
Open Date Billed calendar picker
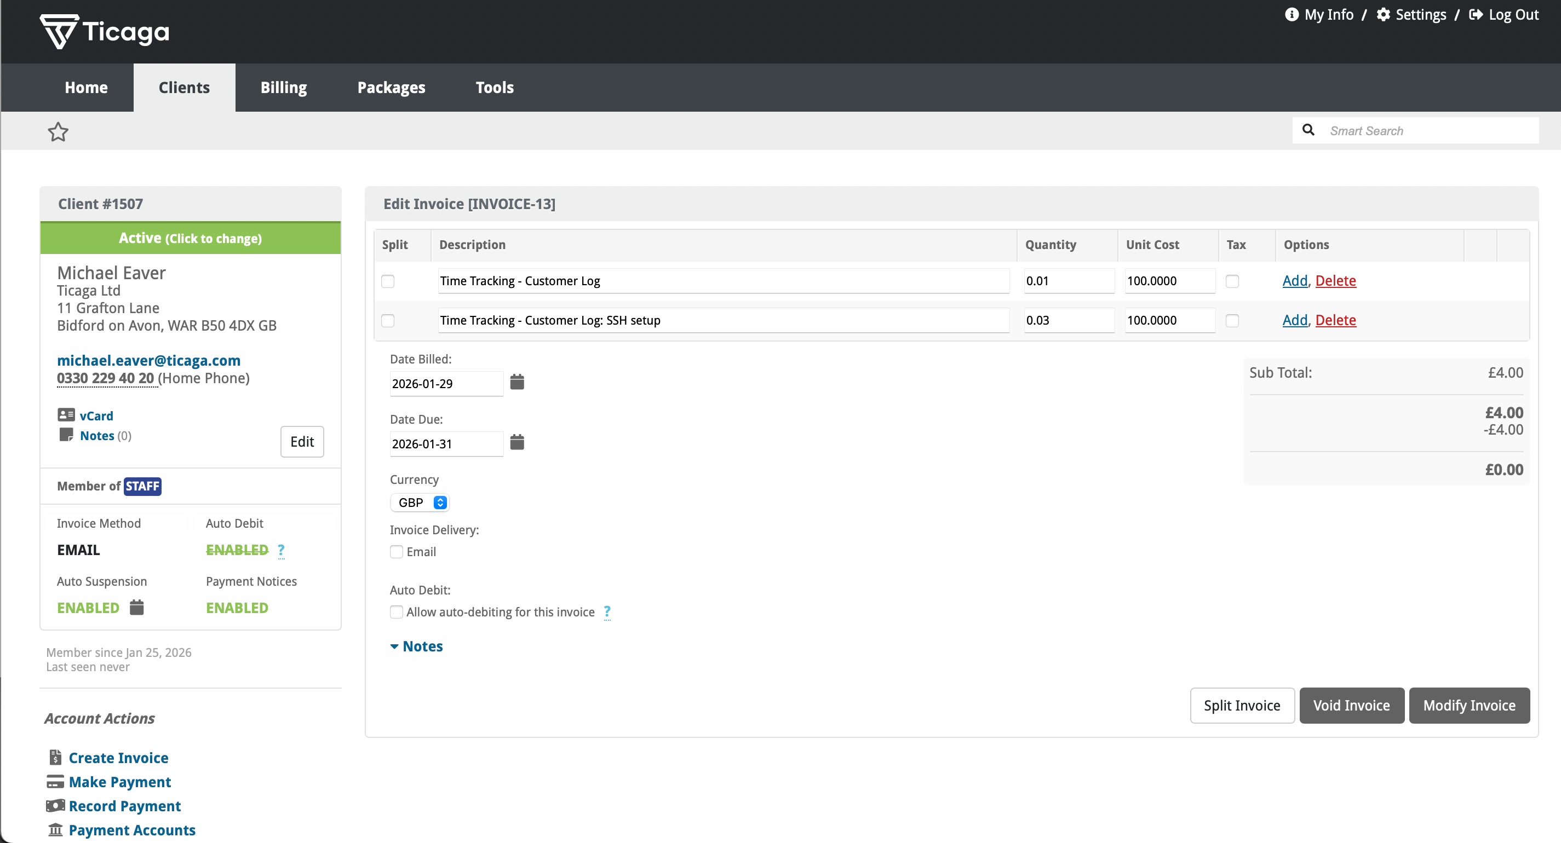[x=517, y=382]
